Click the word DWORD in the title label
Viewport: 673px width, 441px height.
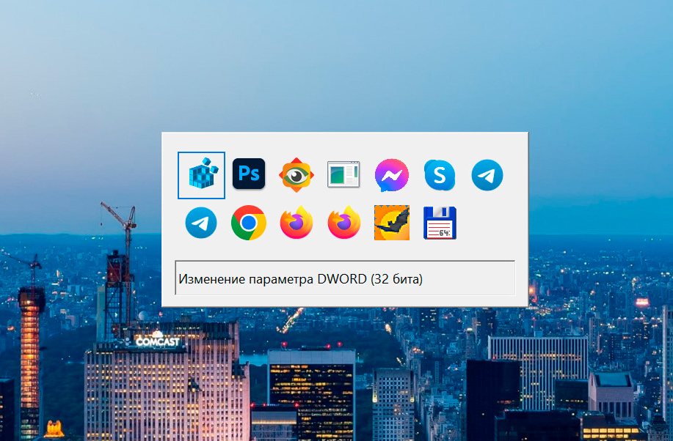coord(341,279)
